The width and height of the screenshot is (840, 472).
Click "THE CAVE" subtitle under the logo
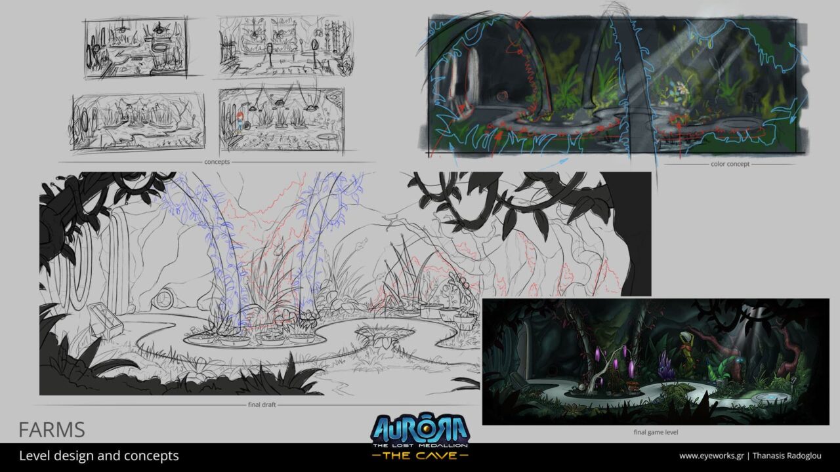click(420, 456)
